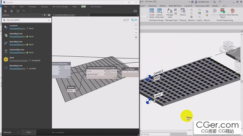Screen dimensions: 243x136
Task: Click the StructuralFraming link under Location
Action: pyautogui.click(x=17, y=29)
